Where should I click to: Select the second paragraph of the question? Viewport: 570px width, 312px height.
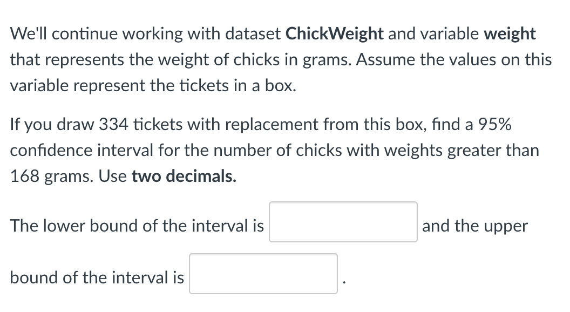tap(281, 150)
